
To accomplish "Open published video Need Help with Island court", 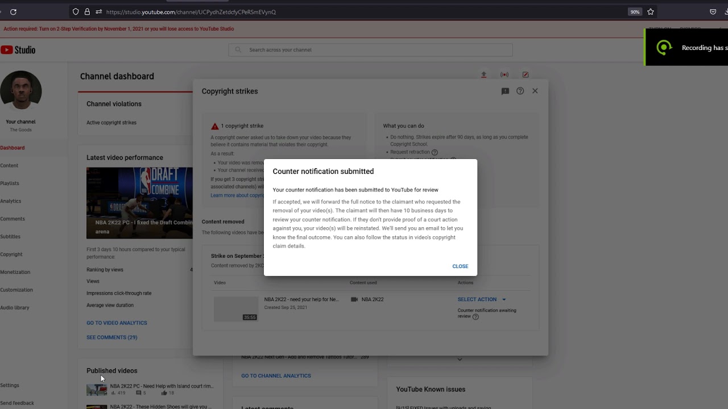I will point(162,386).
